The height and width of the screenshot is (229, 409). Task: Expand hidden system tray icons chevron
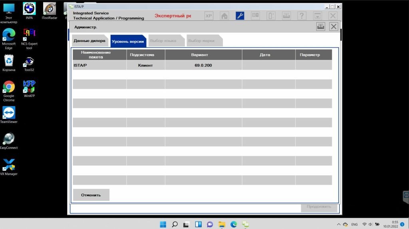[x=339, y=224]
